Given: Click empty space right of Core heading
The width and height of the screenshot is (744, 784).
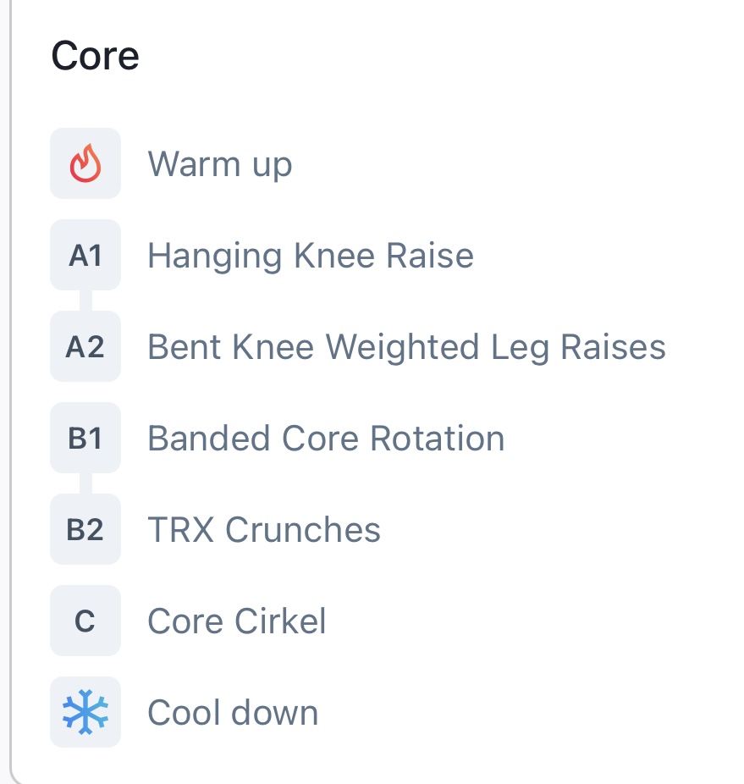Looking at the screenshot, I should 423,57.
